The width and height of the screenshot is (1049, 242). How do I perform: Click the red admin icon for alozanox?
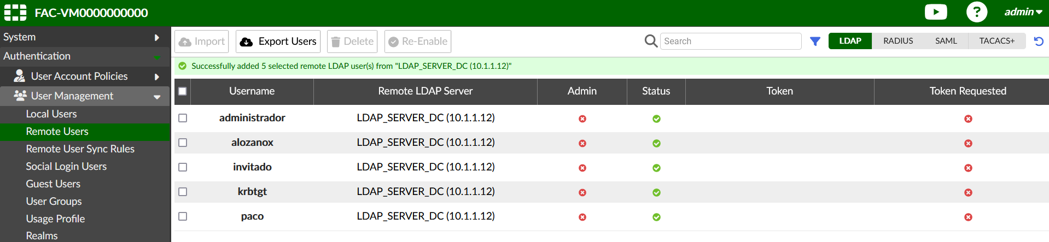[x=582, y=143]
